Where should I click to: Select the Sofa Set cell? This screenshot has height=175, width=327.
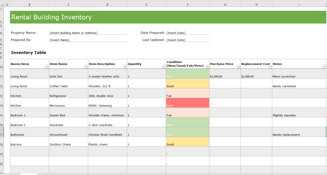pyautogui.click(x=69, y=73)
